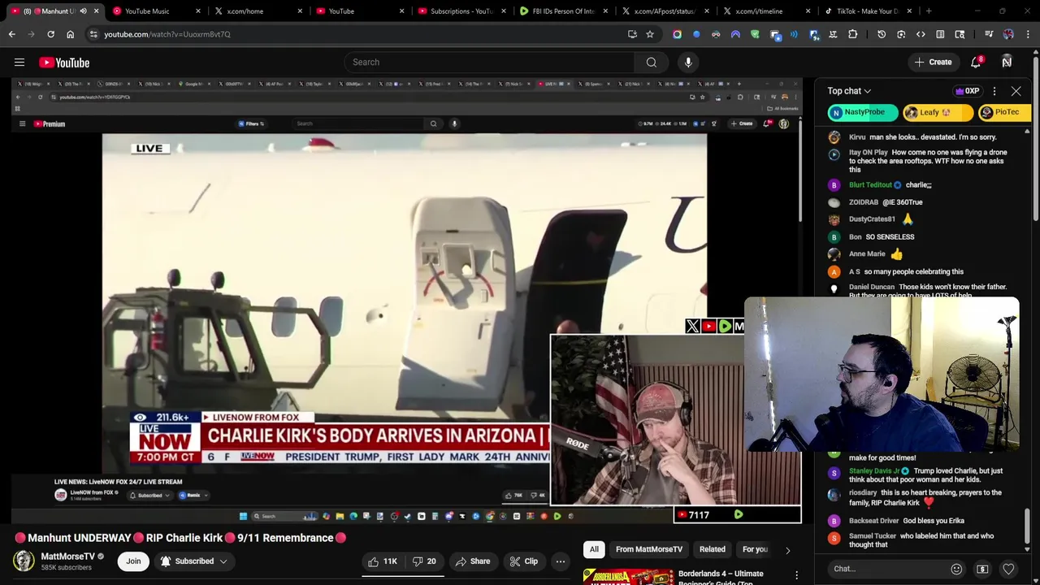The width and height of the screenshot is (1040, 585).
Task: Select the Related chip
Action: click(x=713, y=550)
